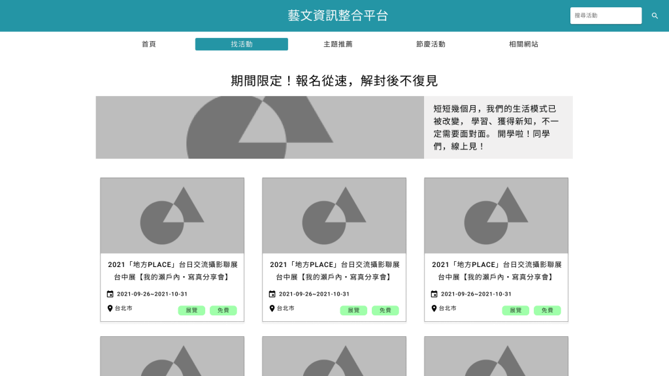Select the 免費 tag on middle card
The image size is (669, 376).
pos(385,310)
